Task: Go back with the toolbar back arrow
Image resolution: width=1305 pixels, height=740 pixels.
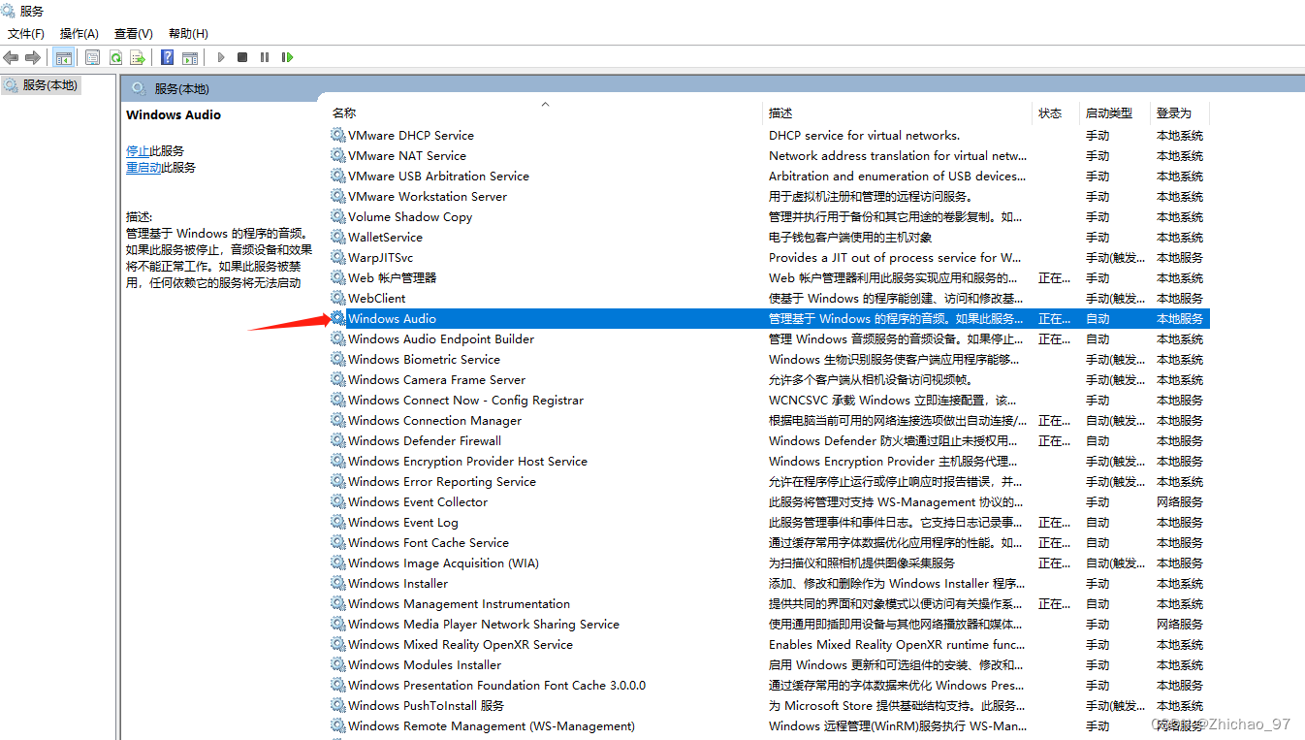Action: click(x=12, y=57)
